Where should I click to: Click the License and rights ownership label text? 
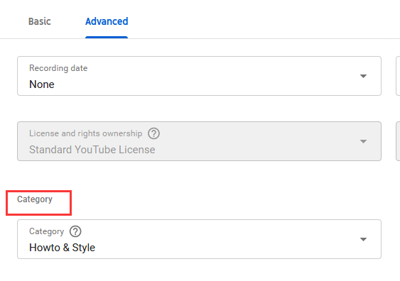pyautogui.click(x=86, y=133)
